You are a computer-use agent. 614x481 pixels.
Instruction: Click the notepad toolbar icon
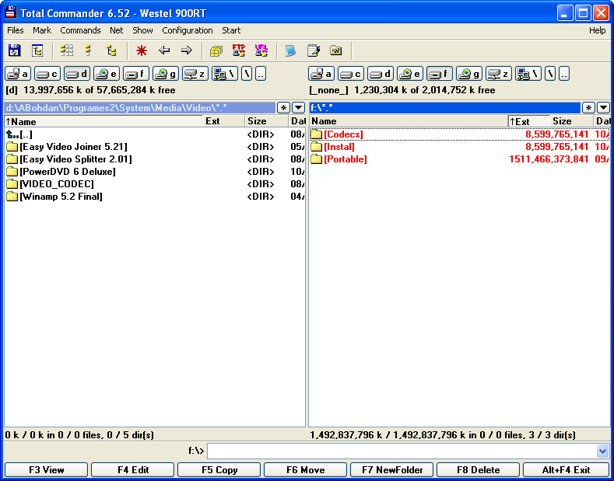(314, 51)
